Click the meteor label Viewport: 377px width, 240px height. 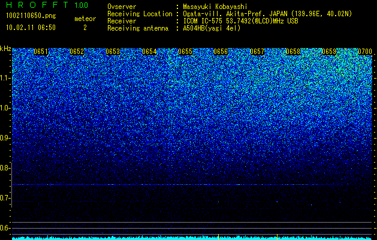tap(85, 19)
